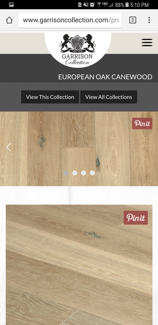Tap the Garrison Collection lion logo
Image resolution: width=158 pixels, height=325 pixels.
78,49
